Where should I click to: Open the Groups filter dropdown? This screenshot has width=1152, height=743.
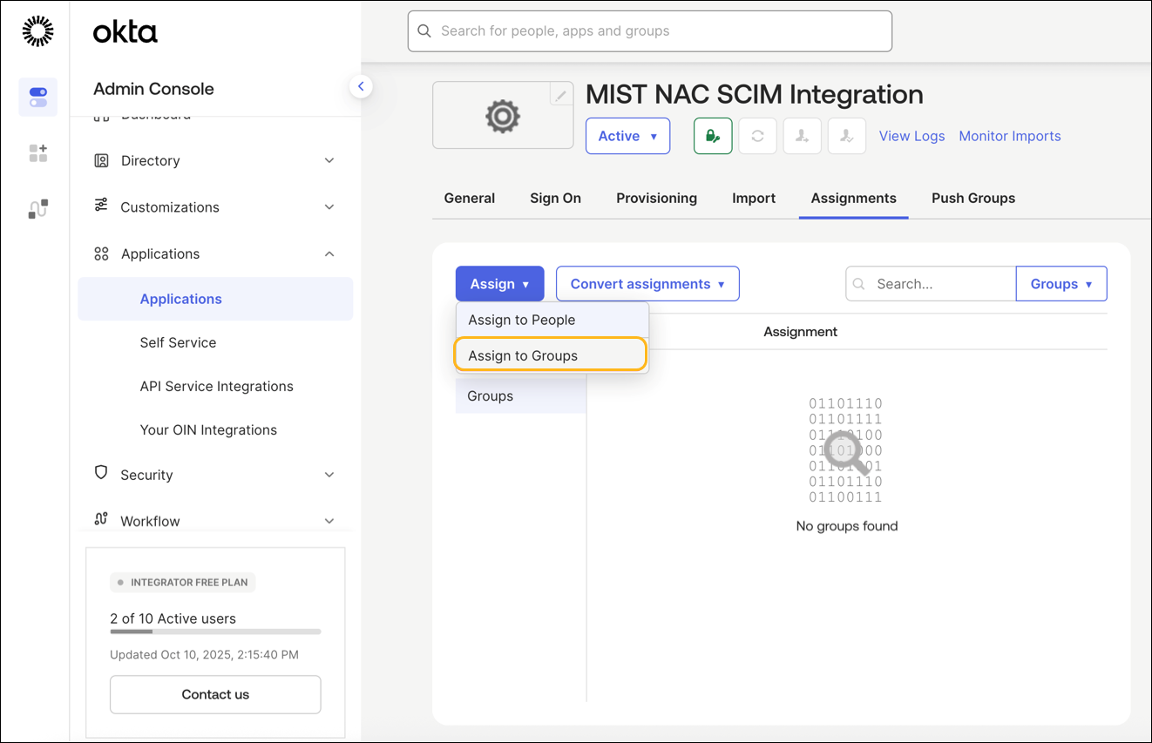[1061, 284]
